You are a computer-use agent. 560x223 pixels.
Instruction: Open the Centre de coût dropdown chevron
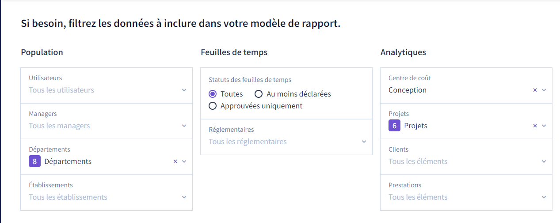pos(544,90)
